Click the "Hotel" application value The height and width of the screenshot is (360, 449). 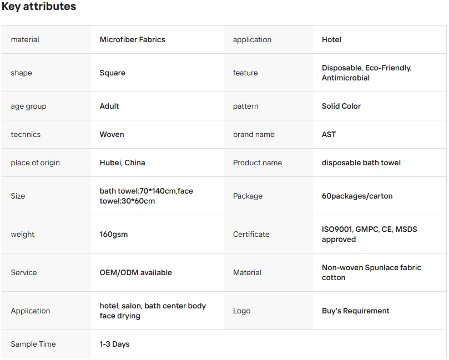[x=331, y=39]
